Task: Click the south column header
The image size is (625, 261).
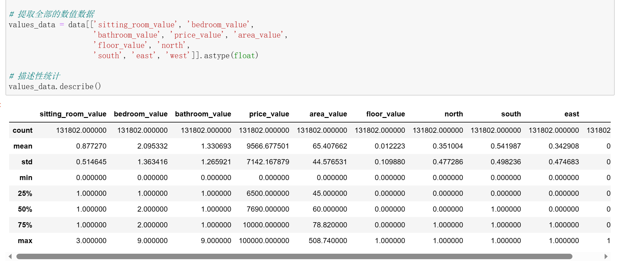Action: coord(511,114)
